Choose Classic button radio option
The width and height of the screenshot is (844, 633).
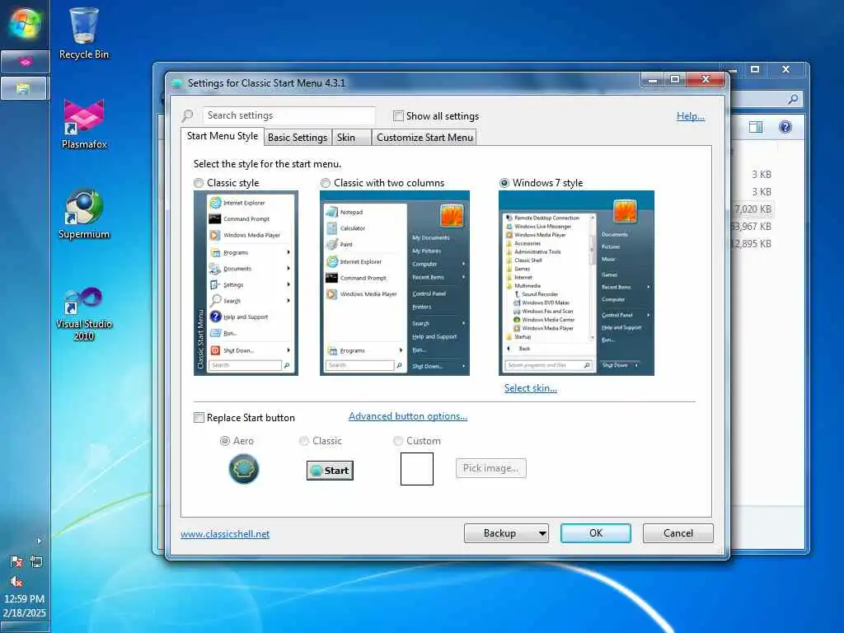[304, 441]
